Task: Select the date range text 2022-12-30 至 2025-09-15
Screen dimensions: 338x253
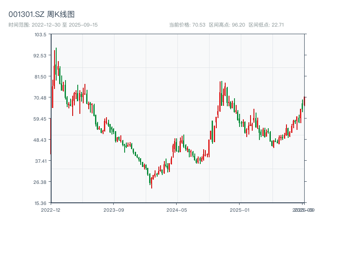Action: pos(65,25)
